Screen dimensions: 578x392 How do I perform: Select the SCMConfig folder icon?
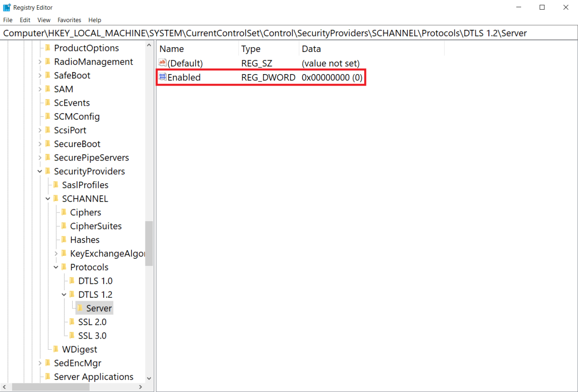point(48,116)
